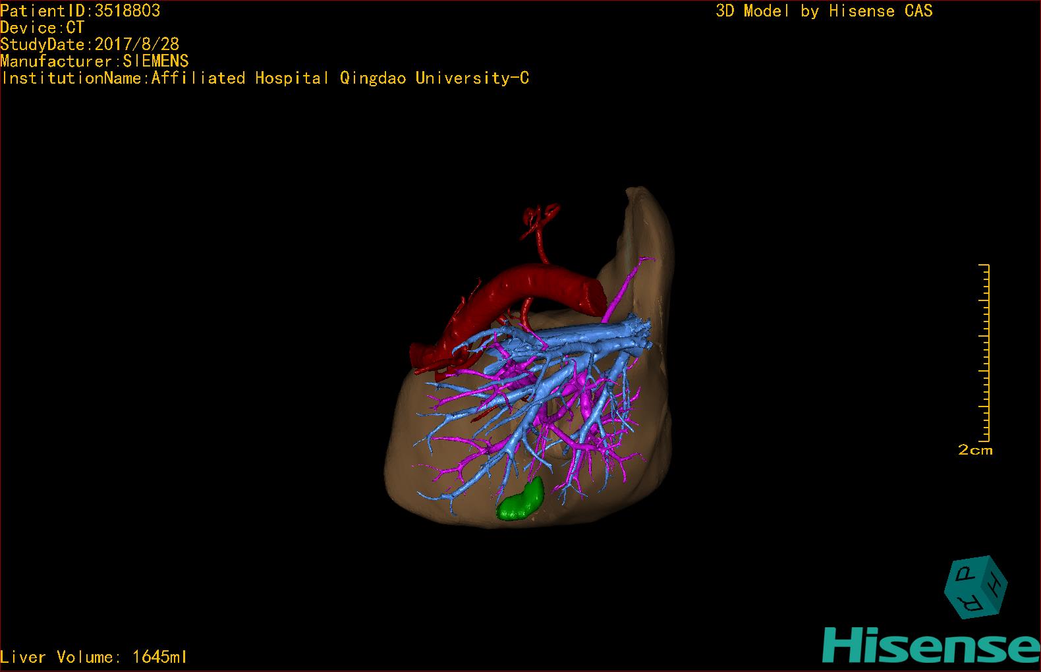The image size is (1041, 672).
Task: Click the InstitutionName text line
Action: point(265,78)
